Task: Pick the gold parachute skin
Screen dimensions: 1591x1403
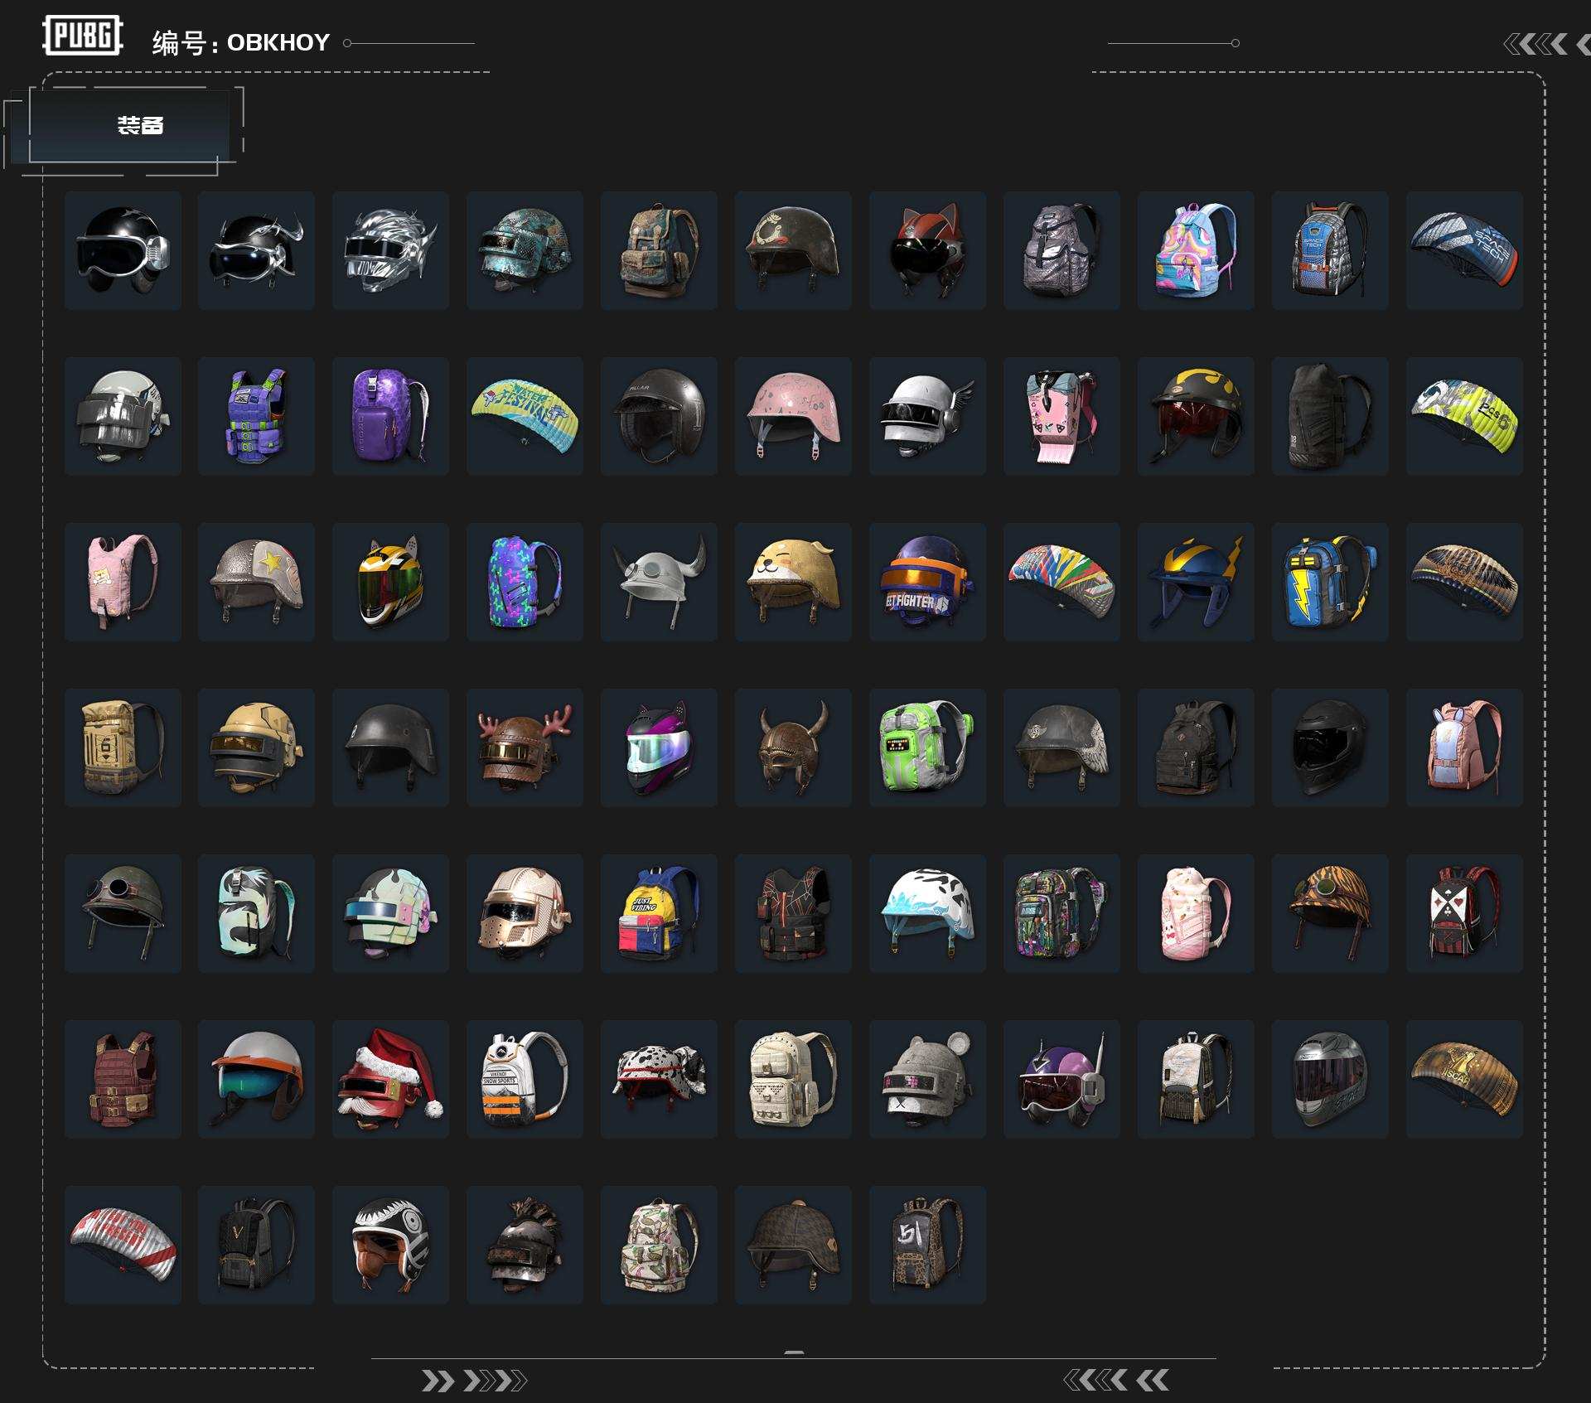Action: pyautogui.click(x=1464, y=1079)
